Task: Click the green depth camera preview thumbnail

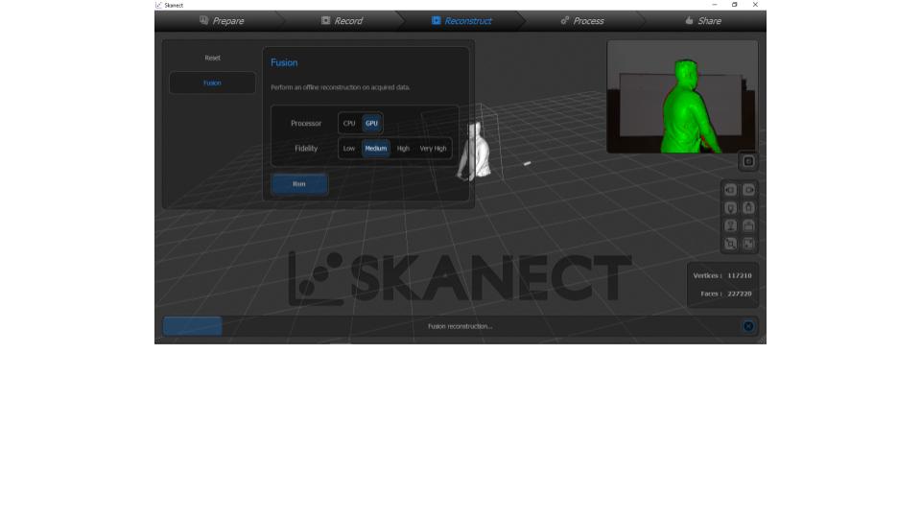Action: point(682,97)
